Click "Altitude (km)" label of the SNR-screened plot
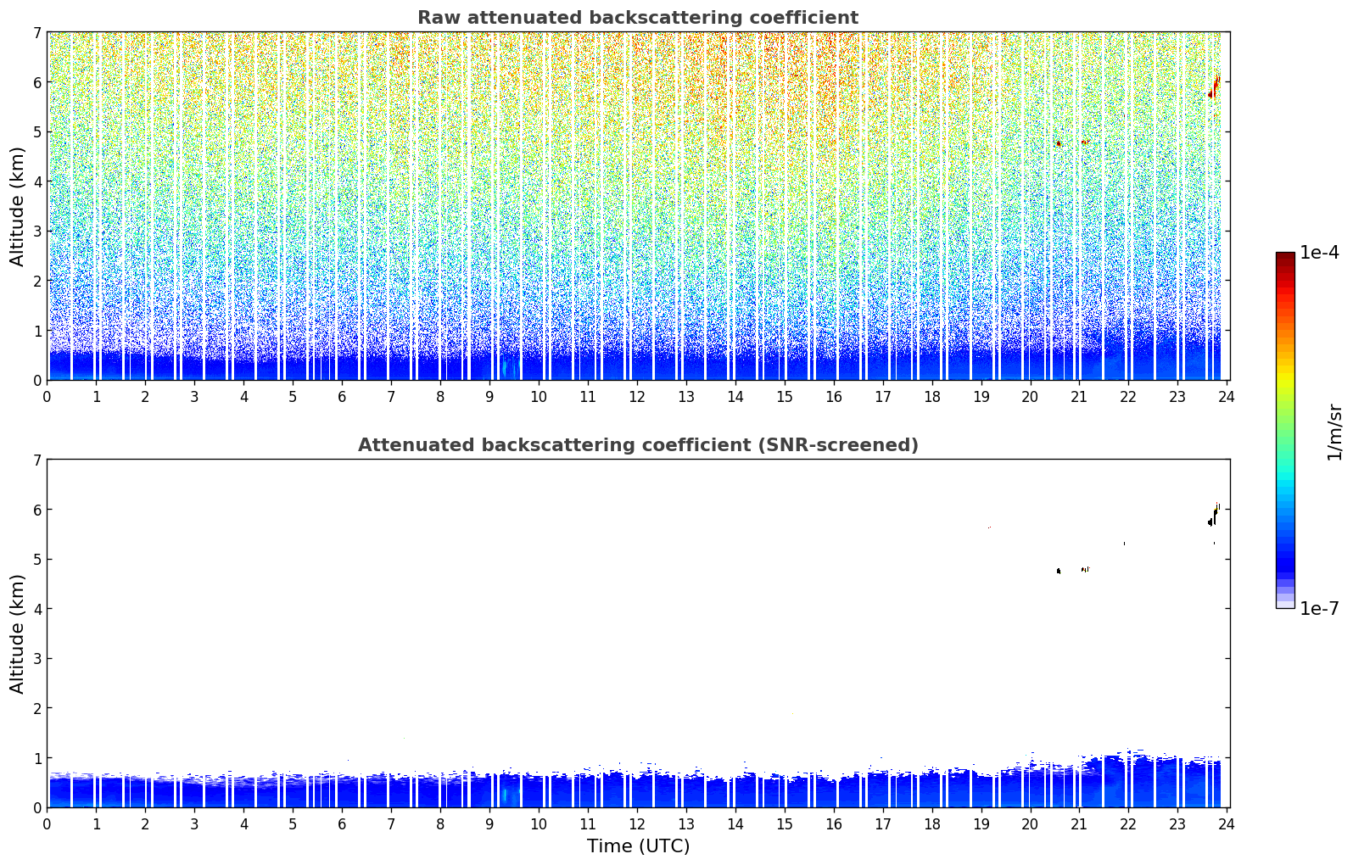This screenshot has height=865, width=1353. click(18, 633)
